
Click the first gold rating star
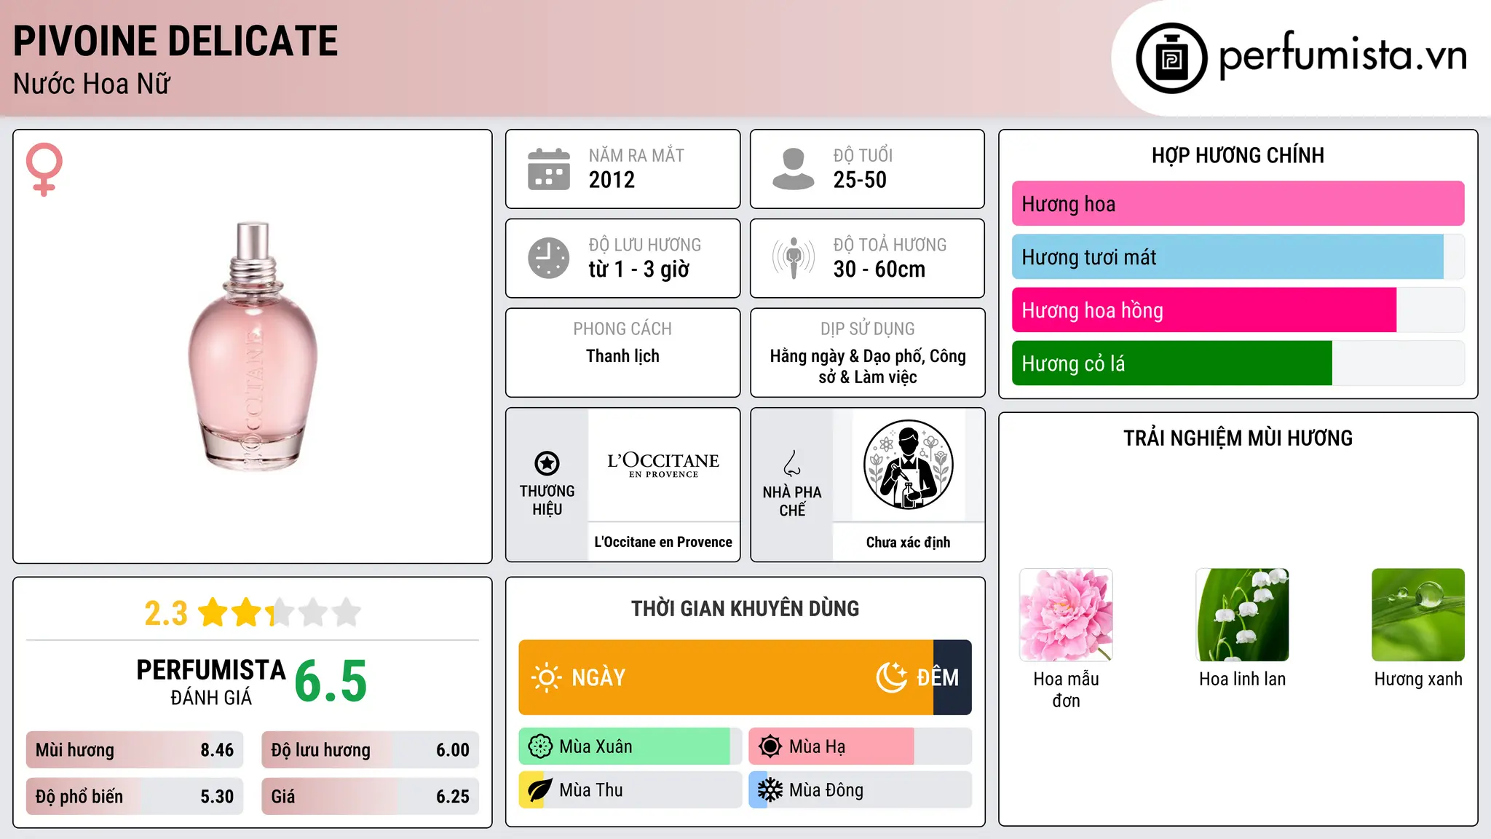pos(213,612)
